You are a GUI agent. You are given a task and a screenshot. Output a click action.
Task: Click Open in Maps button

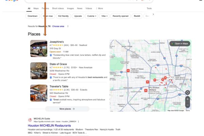[x=180, y=44]
